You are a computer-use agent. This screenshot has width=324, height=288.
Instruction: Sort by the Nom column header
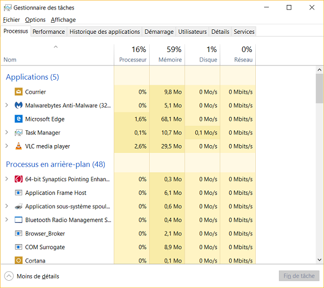point(57,55)
